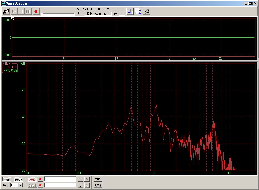Image resolution: width=259 pixels, height=190 pixels.
Task: Click the FFT 4096 Hanning info field
Action: pos(98,14)
